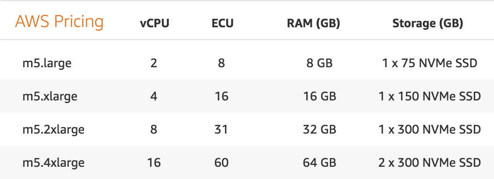The width and height of the screenshot is (494, 179).
Task: Click the RAM (GB) column header
Action: click(x=314, y=24)
